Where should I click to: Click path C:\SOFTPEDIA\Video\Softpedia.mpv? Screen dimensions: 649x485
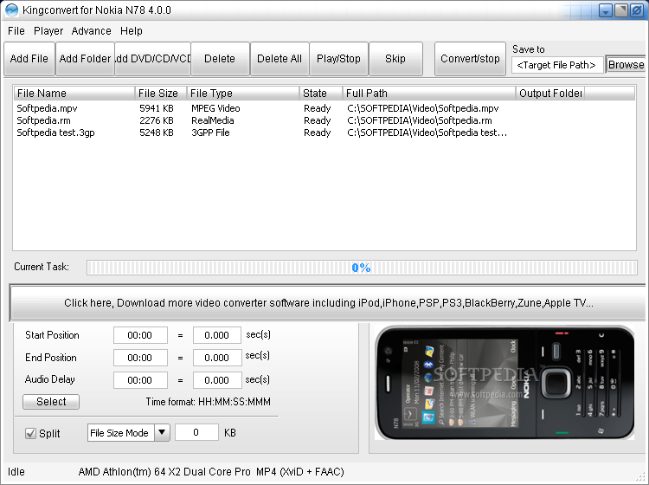422,108
